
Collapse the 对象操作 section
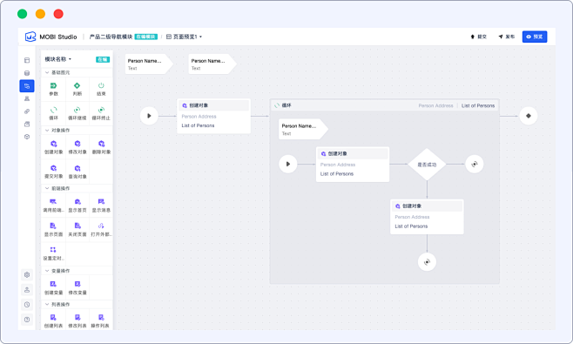pos(47,130)
